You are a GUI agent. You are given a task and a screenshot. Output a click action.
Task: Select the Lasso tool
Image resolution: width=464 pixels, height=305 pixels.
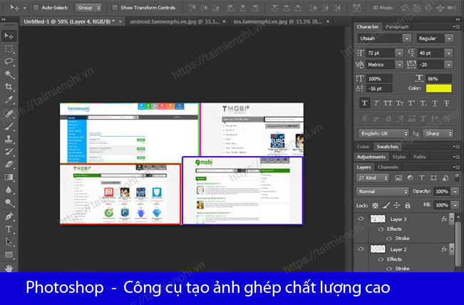(x=9, y=61)
